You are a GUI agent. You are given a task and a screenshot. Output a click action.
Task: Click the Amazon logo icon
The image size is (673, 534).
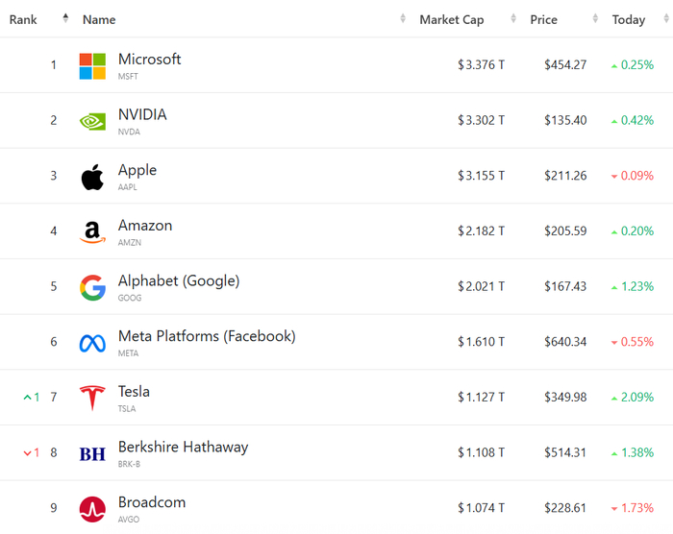click(x=92, y=232)
